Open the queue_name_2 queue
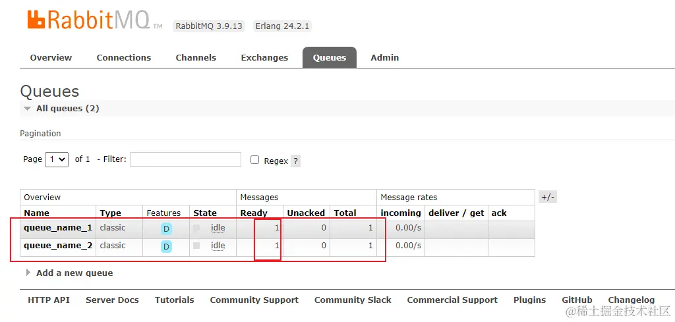The image size is (675, 322). (x=58, y=246)
